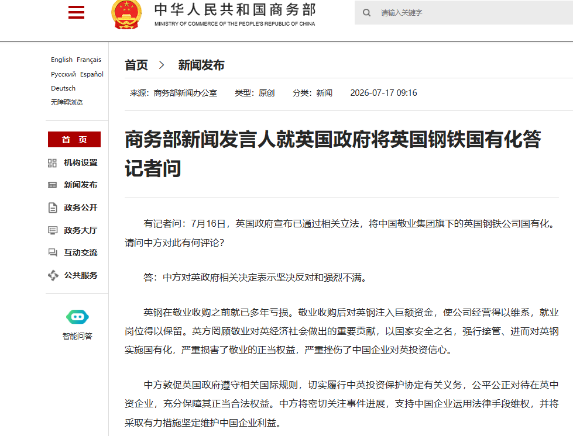Click the paragraph starting 英钢在敬业收购之前
The height and width of the screenshot is (436, 573).
pyautogui.click(x=342, y=331)
